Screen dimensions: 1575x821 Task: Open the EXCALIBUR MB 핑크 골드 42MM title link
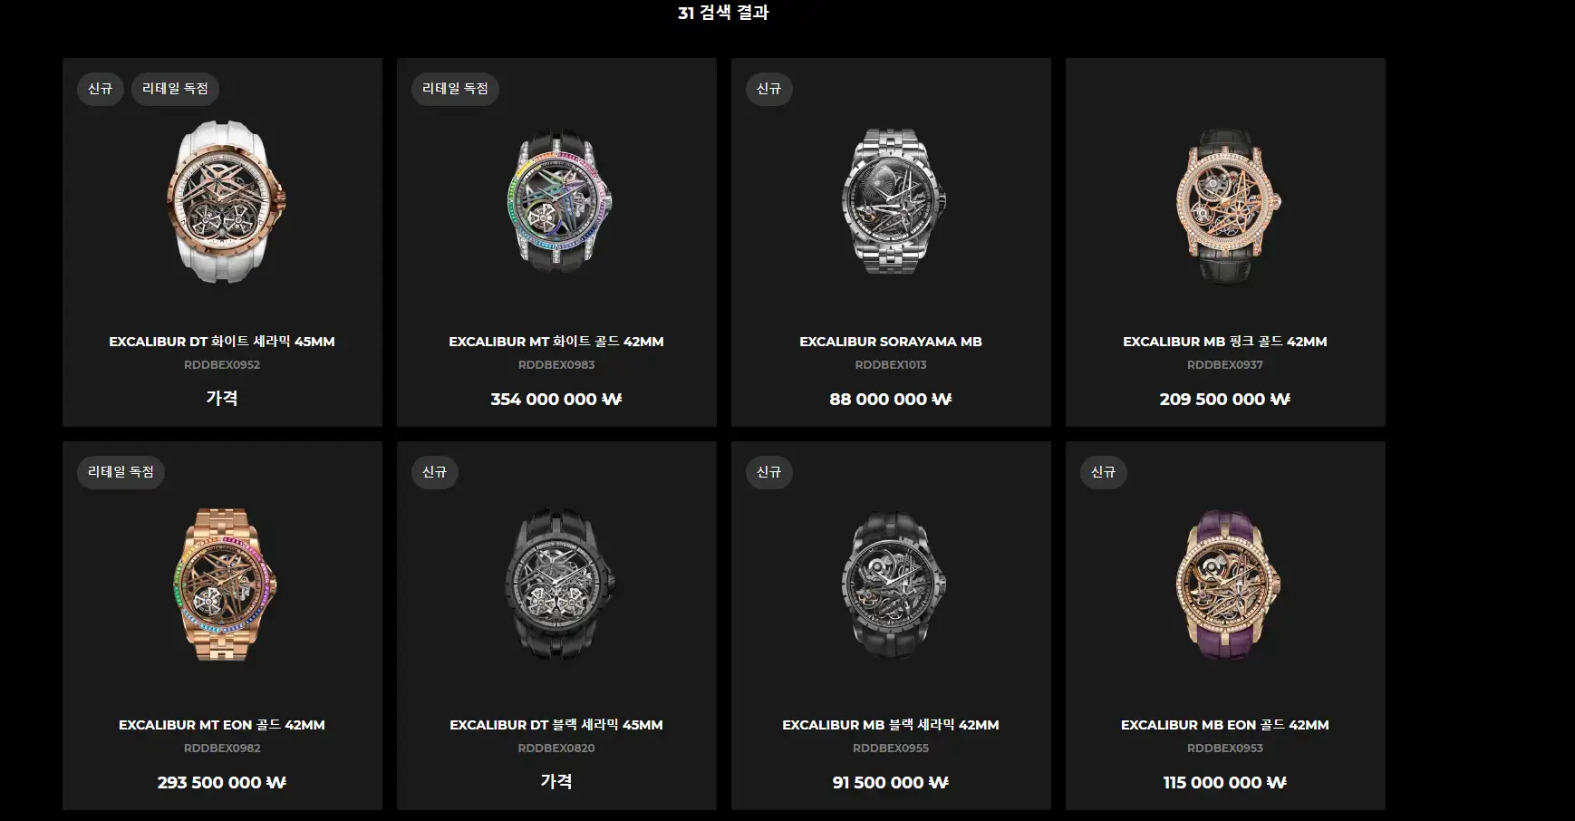pyautogui.click(x=1225, y=342)
